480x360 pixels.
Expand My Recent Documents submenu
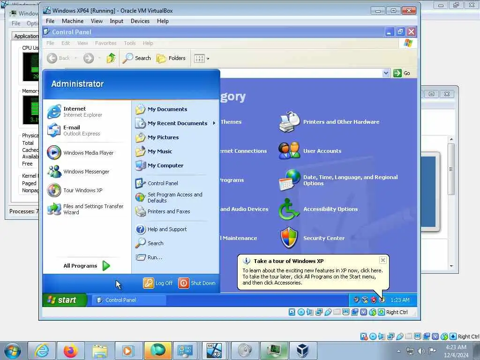click(x=176, y=123)
